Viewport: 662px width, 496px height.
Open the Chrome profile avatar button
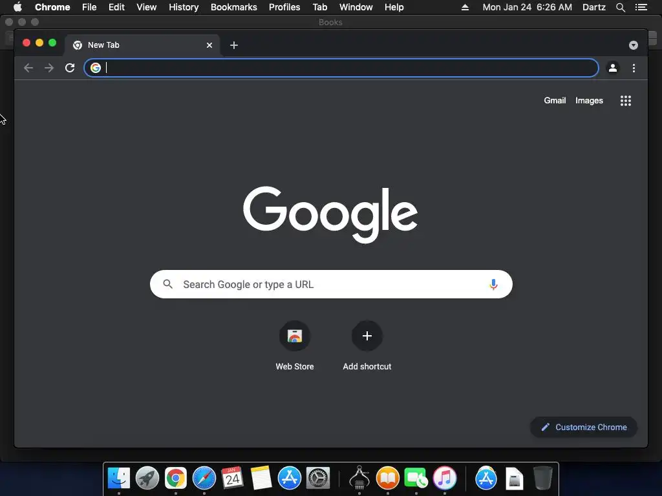click(x=613, y=68)
